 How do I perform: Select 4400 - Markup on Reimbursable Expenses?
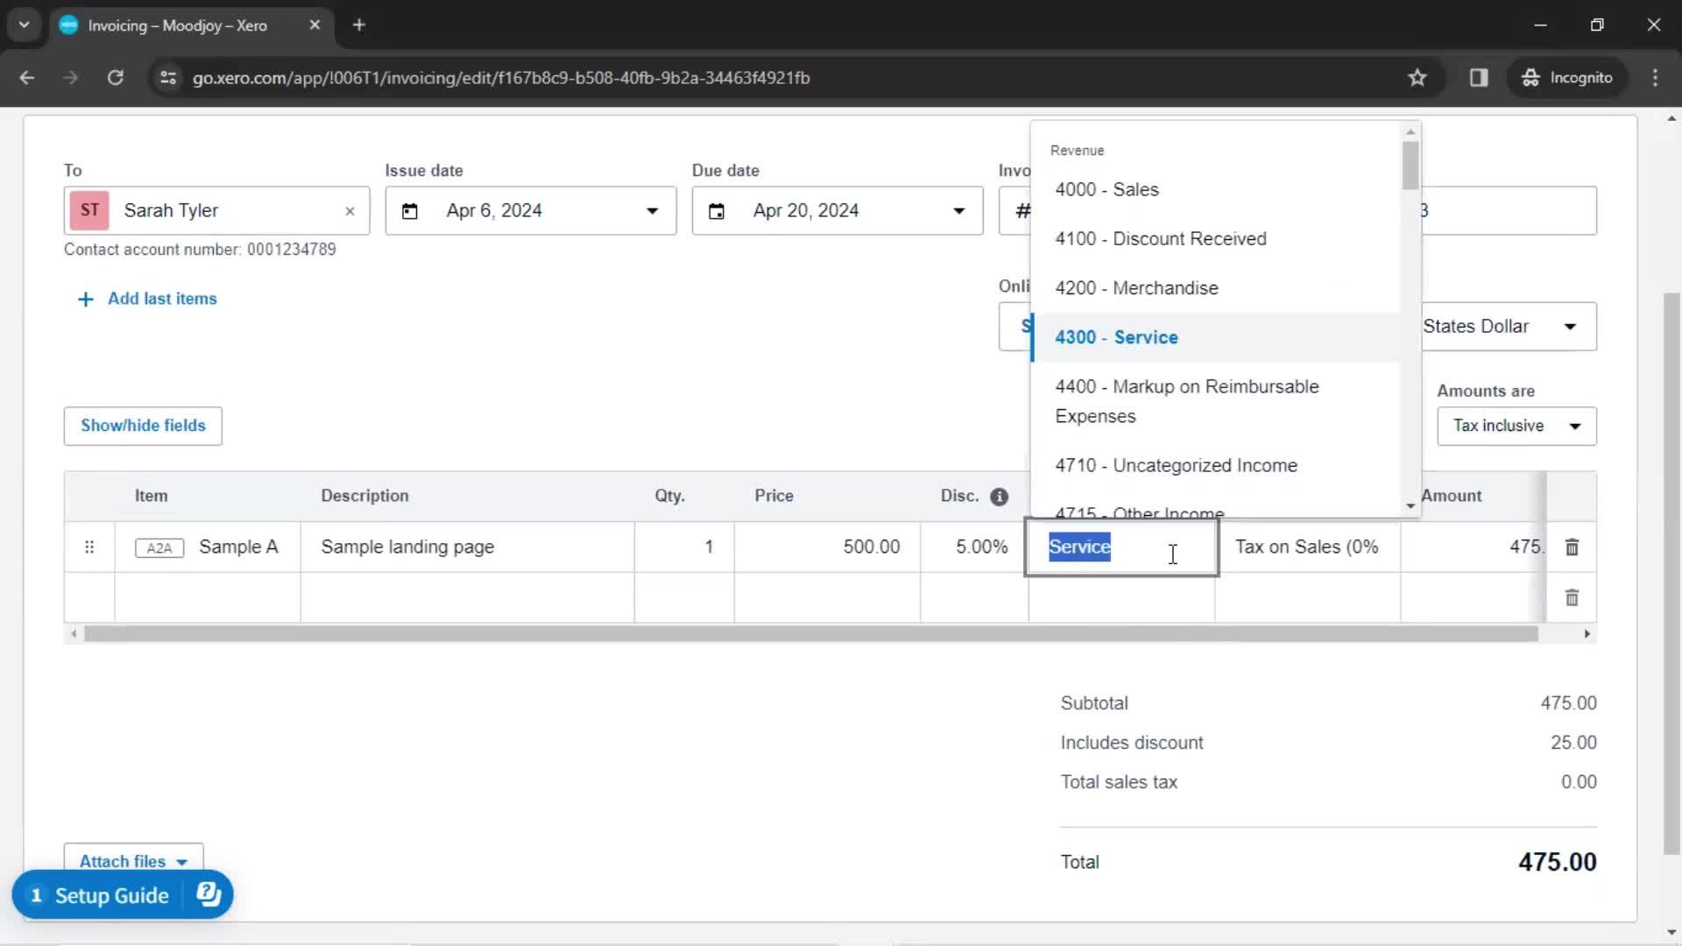1216,401
